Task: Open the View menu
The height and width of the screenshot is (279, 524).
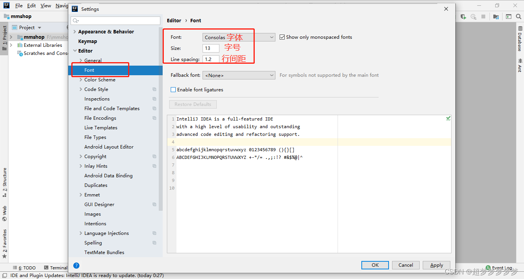Action: (46, 6)
